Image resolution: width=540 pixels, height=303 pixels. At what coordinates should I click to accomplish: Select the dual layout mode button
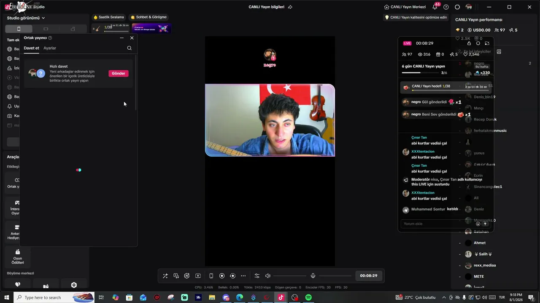click(x=73, y=29)
